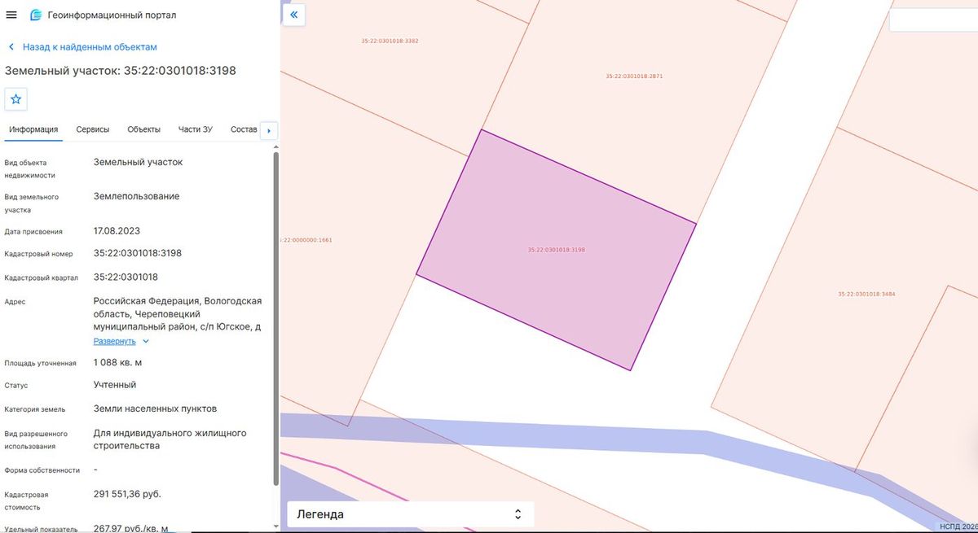Image resolution: width=978 pixels, height=533 pixels.
Task: Click the Развернуть address link
Action: (x=114, y=341)
